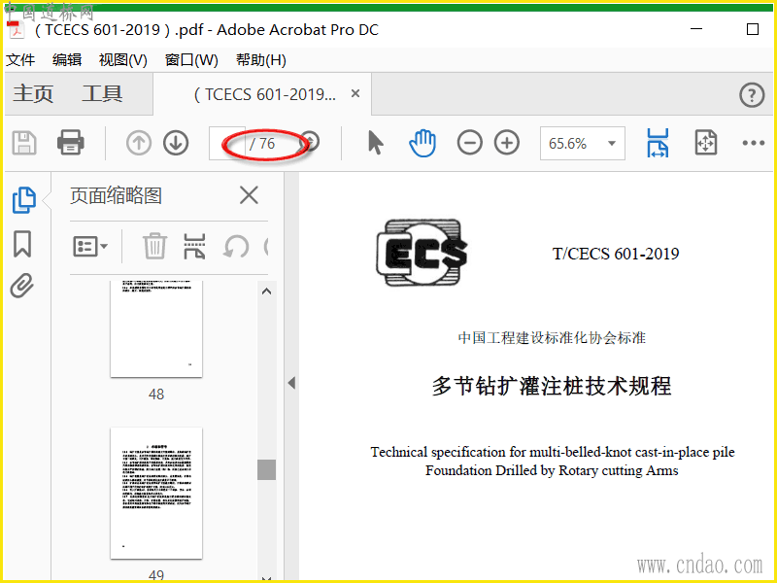Viewport: 777px width, 583px height.
Task: Select the page 49 thumbnail
Action: pos(156,493)
